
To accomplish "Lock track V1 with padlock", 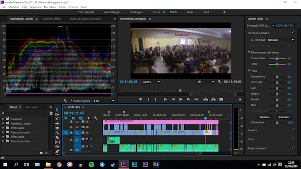I will click(71, 133).
